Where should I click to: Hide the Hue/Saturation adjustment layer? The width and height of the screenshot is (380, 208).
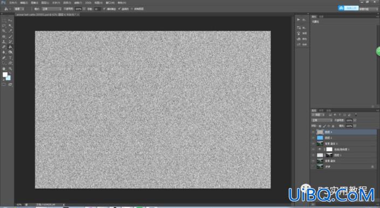pos(313,149)
